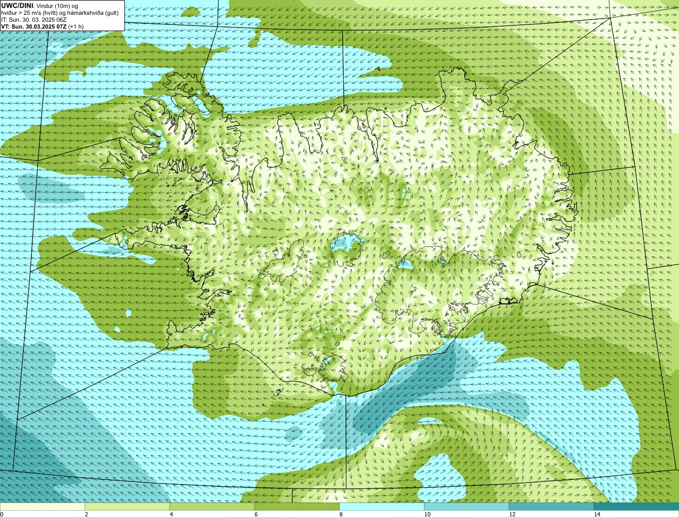The width and height of the screenshot is (679, 518).
Task: Click the legend label '10'
Action: (426, 514)
